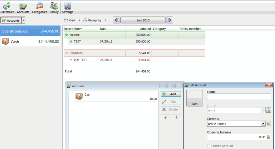Click the Total 244,459.00 value
Image resolution: width=275 pixels, height=149 pixels.
tap(143, 71)
